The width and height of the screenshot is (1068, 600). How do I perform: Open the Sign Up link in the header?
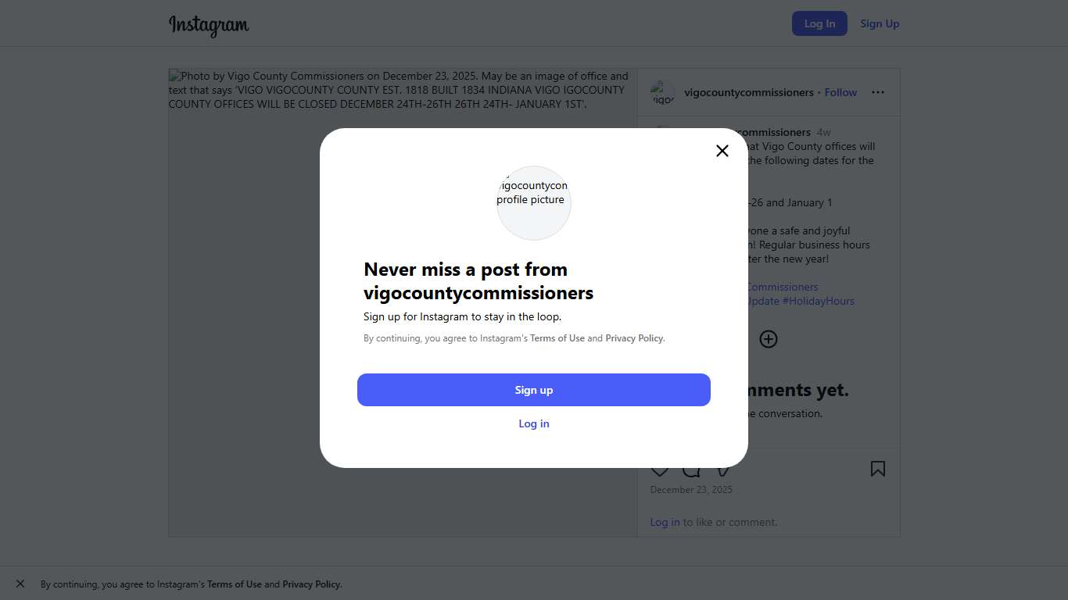point(880,23)
